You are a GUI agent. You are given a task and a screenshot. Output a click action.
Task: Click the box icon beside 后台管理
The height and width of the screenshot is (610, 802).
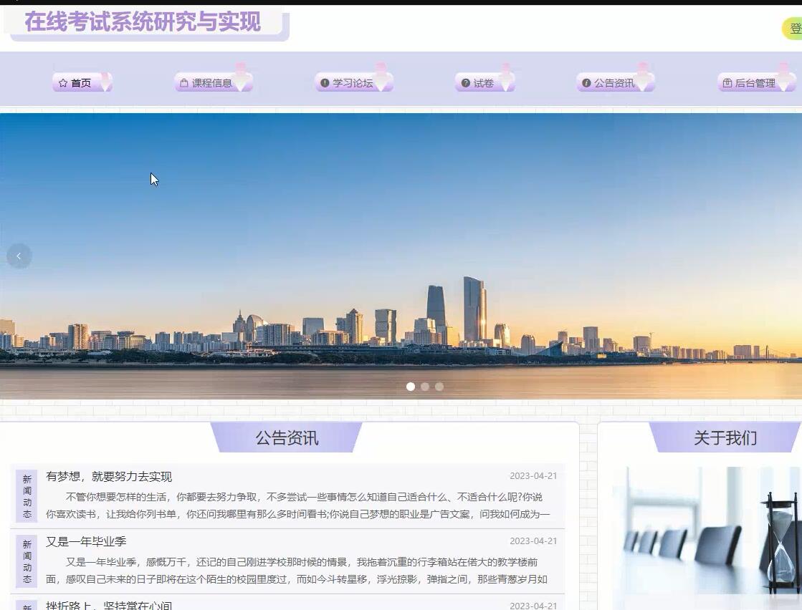coord(727,83)
